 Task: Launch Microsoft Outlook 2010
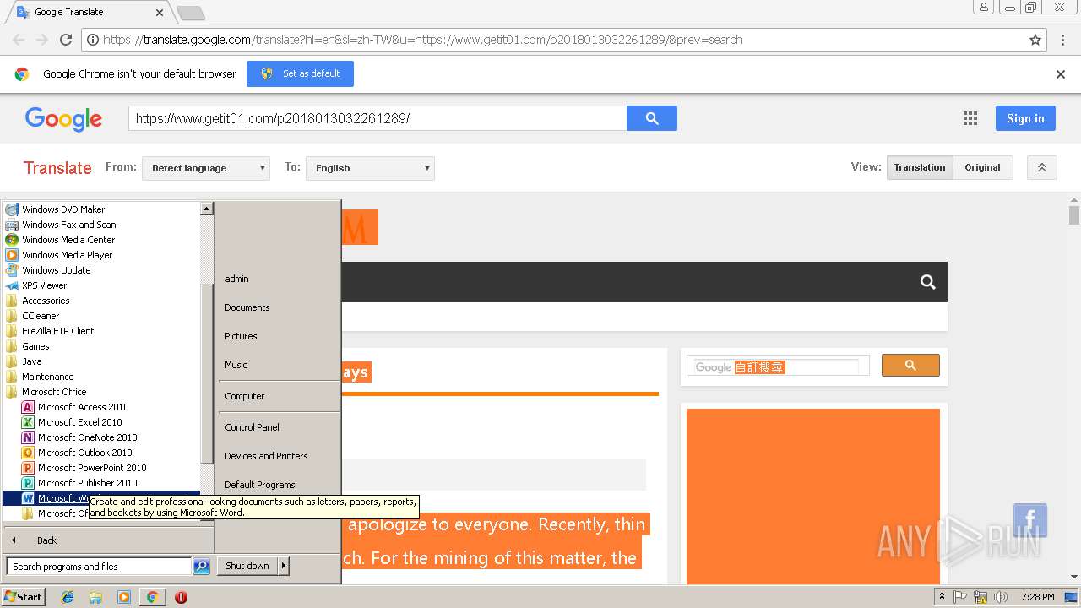(x=84, y=453)
